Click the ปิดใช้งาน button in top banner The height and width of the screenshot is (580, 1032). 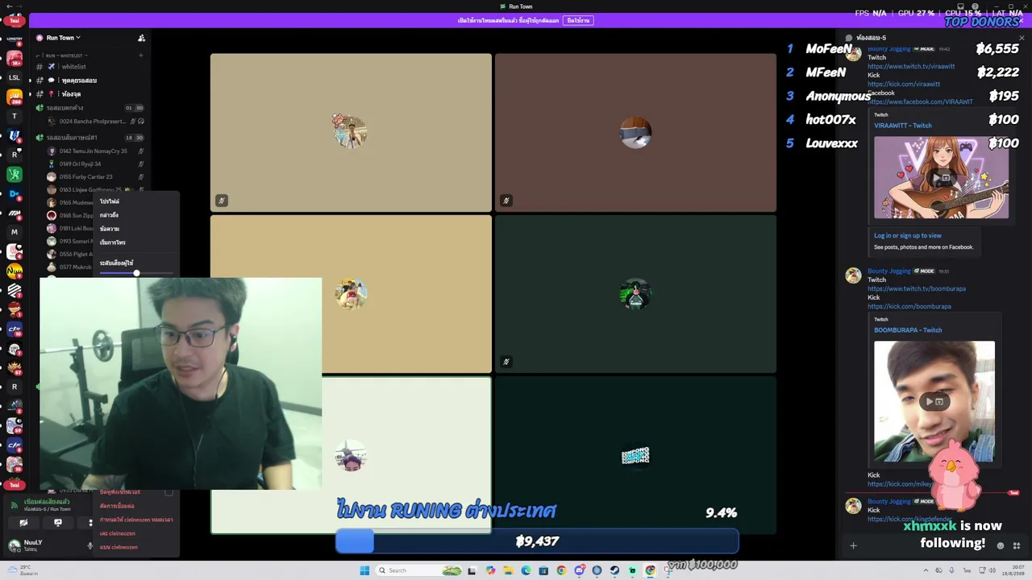click(578, 20)
